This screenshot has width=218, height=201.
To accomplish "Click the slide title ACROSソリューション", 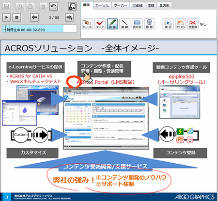I will point(48,48).
